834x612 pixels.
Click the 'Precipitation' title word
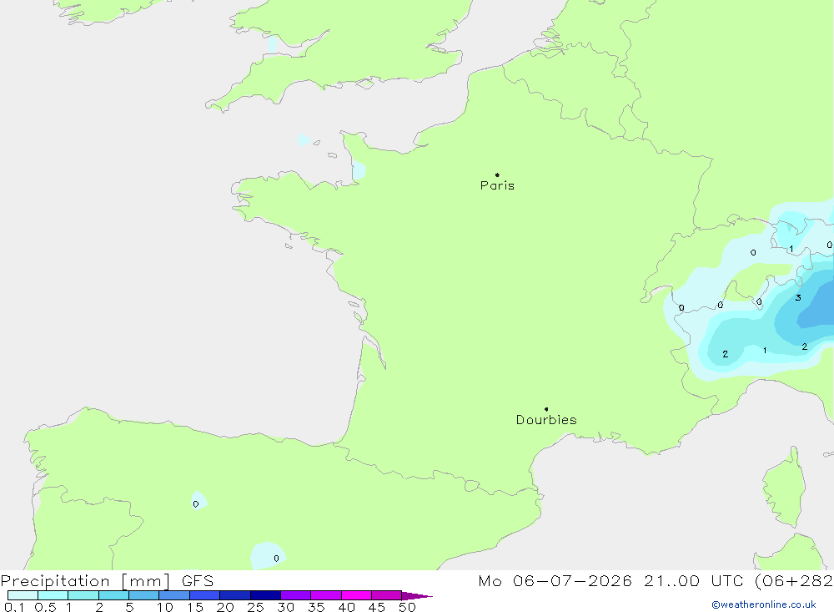[x=55, y=581]
